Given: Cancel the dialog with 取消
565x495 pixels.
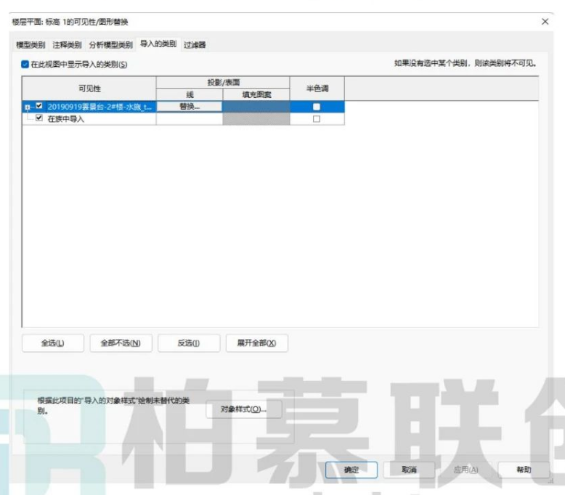Looking at the screenshot, I should (409, 470).
